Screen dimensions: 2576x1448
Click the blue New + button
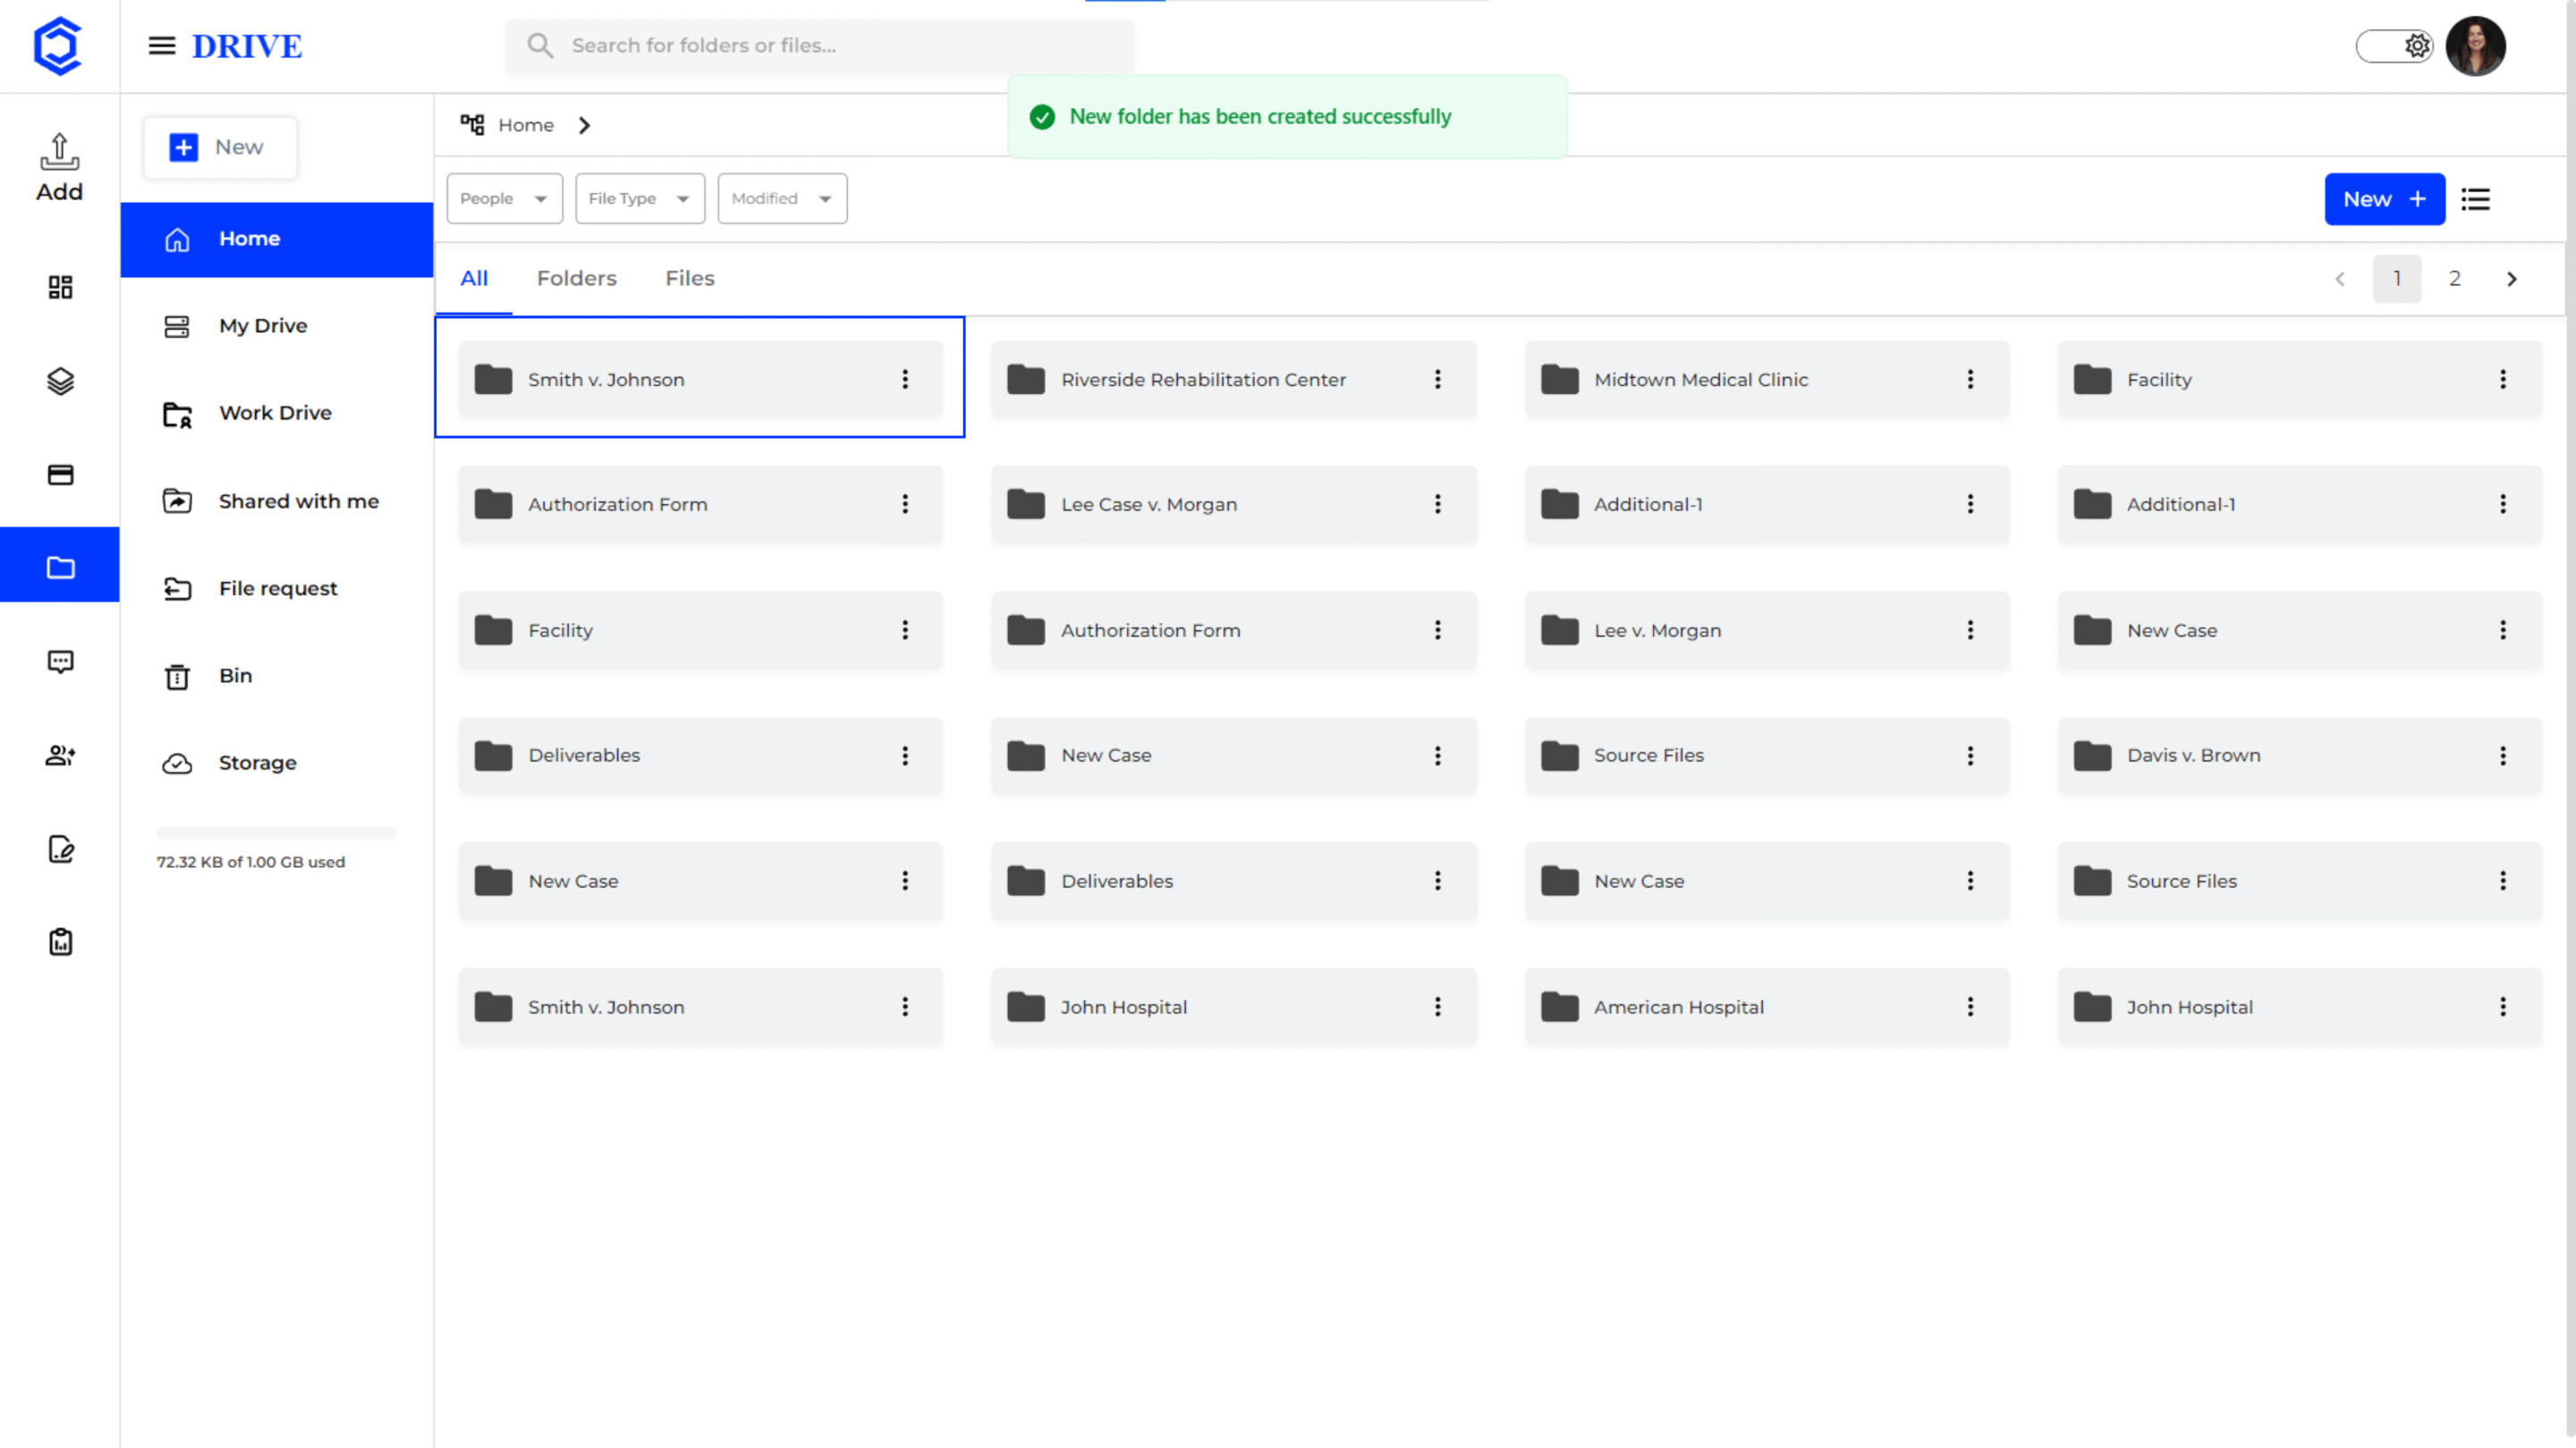point(2384,198)
